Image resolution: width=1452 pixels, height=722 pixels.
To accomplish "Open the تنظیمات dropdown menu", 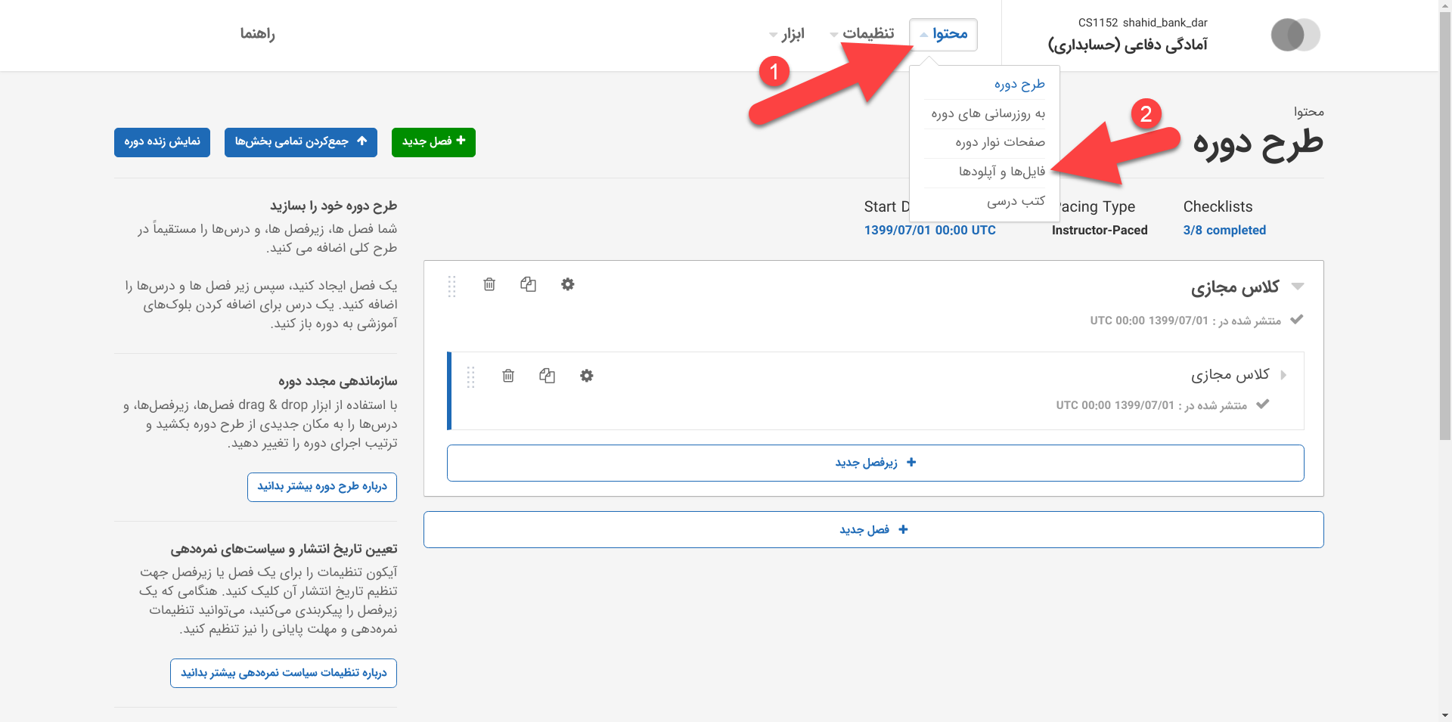I will coord(861,34).
